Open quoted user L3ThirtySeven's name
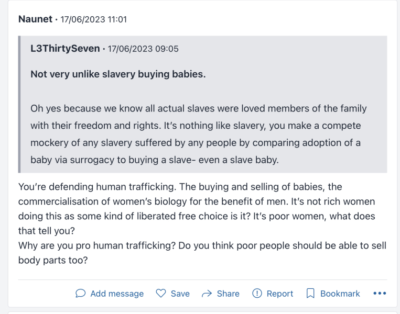 tap(65, 49)
